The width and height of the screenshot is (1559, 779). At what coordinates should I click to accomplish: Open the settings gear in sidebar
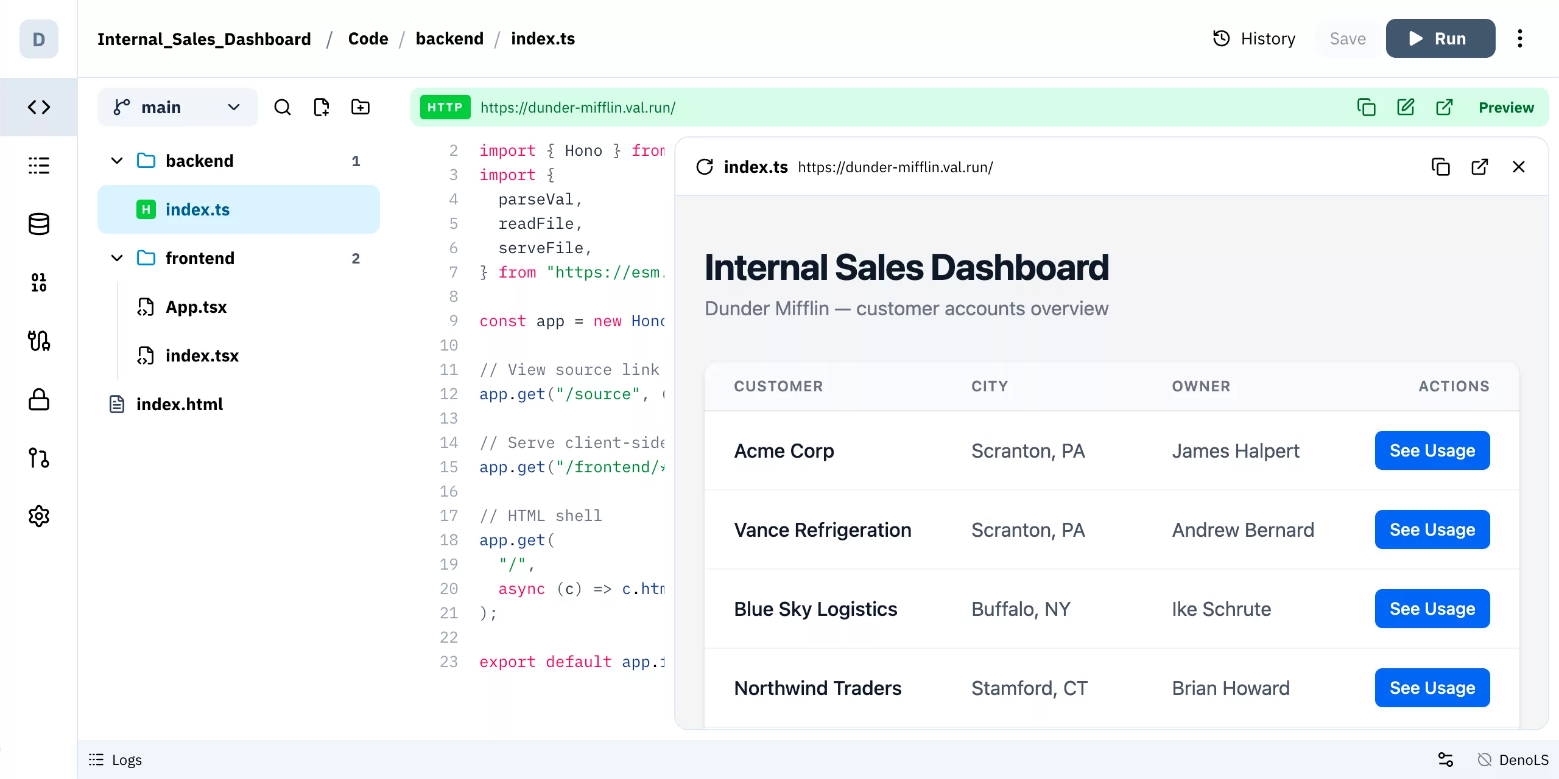(38, 516)
